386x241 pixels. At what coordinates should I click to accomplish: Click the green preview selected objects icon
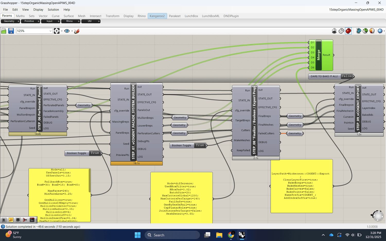pos(365,31)
